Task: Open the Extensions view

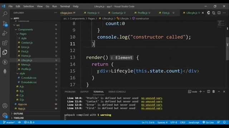Action: 5,43
